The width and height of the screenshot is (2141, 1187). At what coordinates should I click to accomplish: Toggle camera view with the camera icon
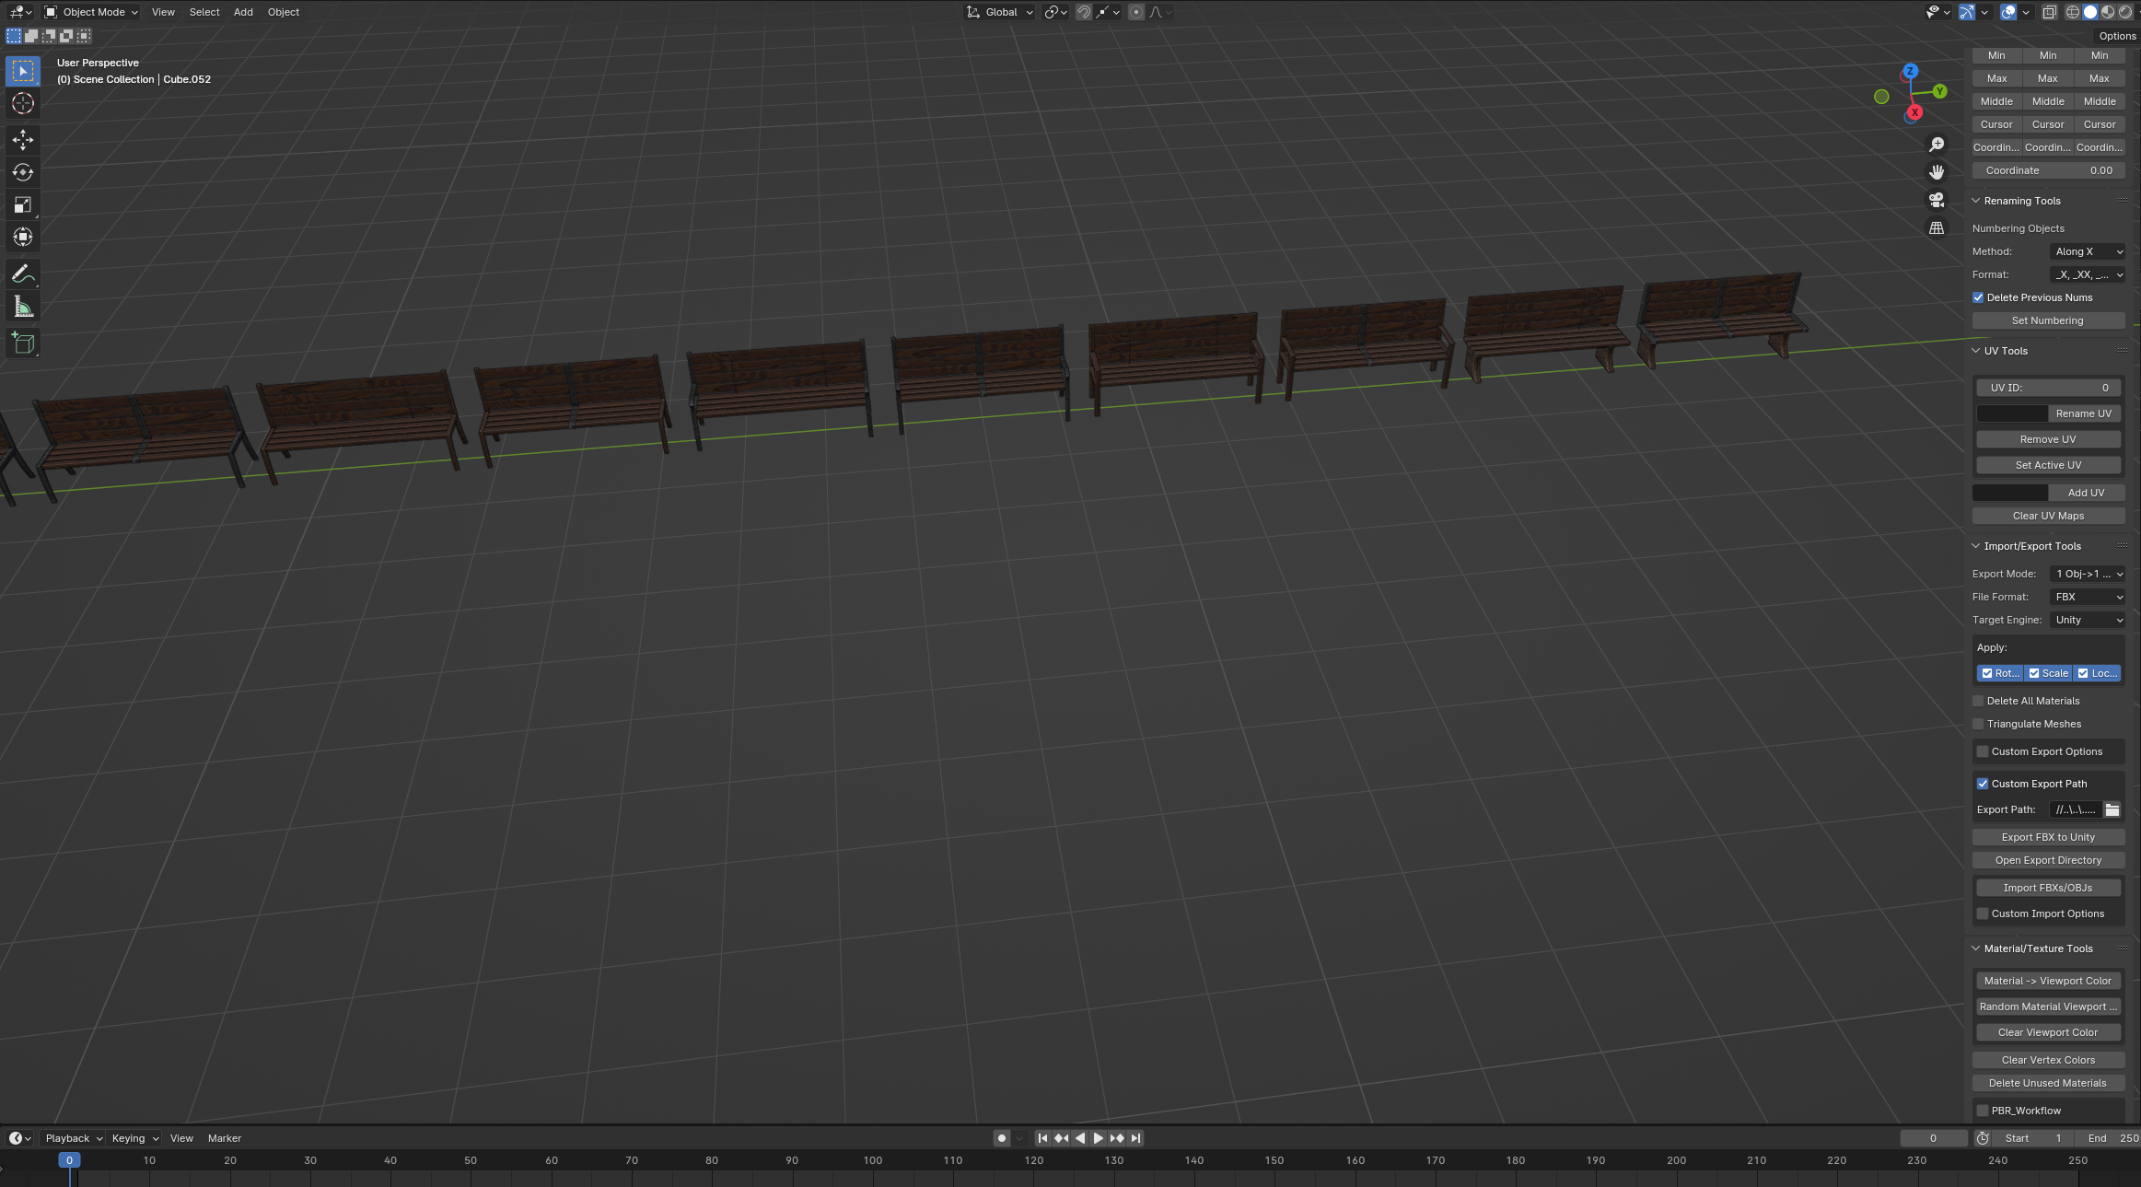pos(1937,200)
